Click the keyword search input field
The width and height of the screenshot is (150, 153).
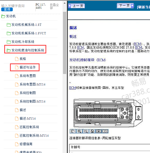[x=13, y=6]
